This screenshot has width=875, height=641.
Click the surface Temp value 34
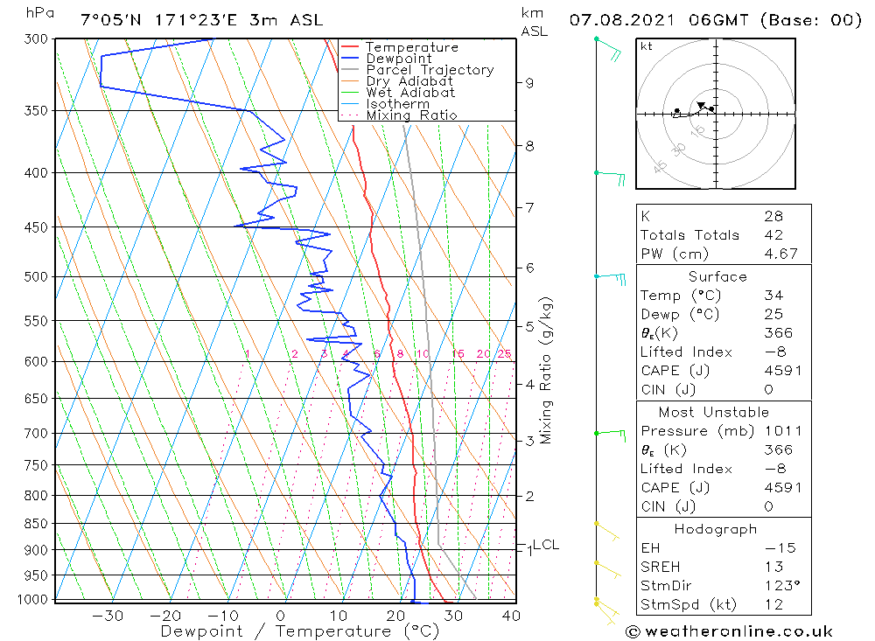pos(773,296)
